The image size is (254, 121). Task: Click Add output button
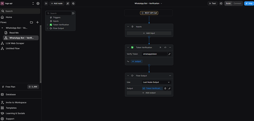pyautogui.click(x=149, y=93)
